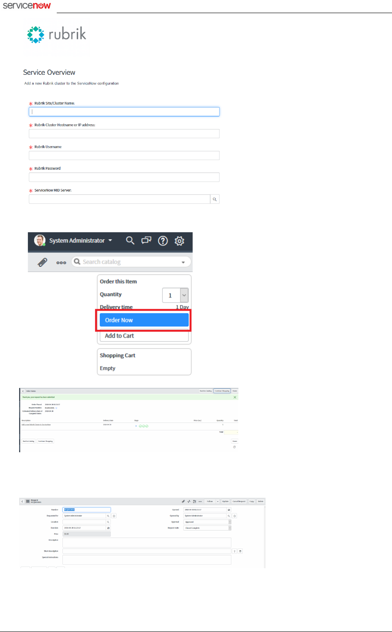This screenshot has height=632, width=392.
Task: Click the Rubrik Password input
Action: pos(124,177)
